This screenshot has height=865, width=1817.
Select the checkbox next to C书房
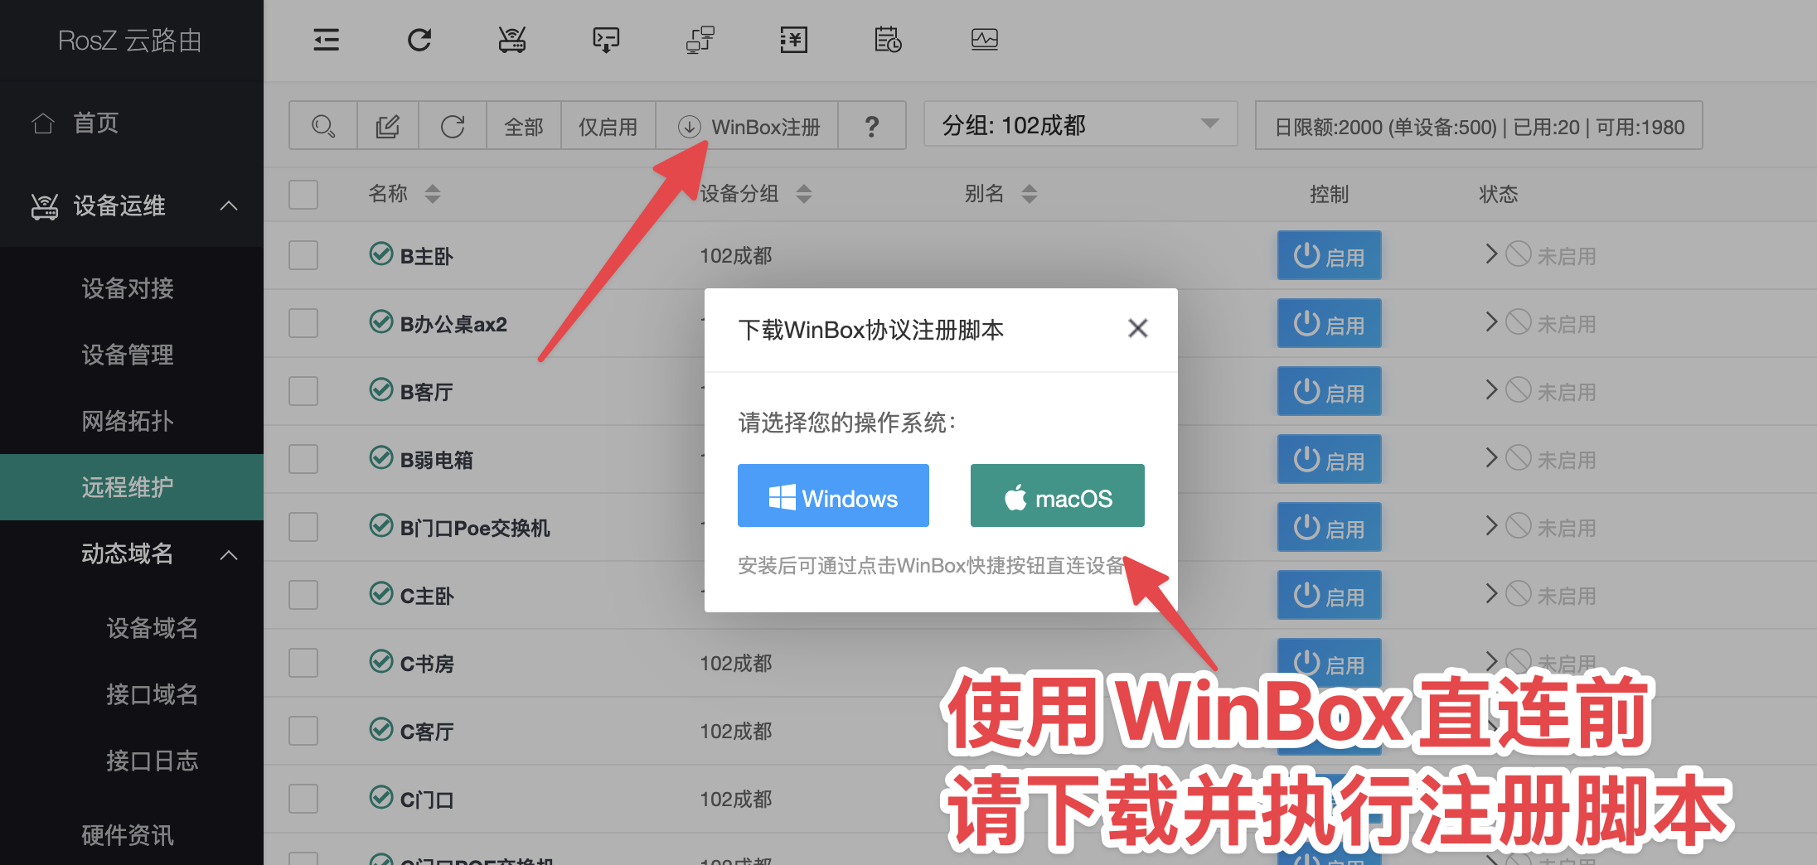(x=303, y=663)
